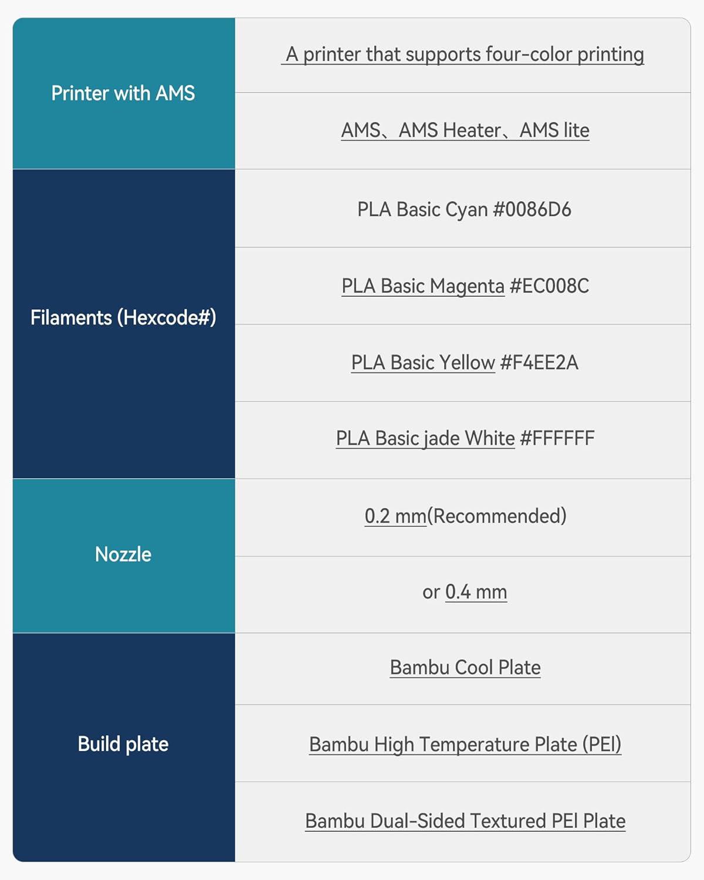This screenshot has width=704, height=880.
Task: Click the PLA Basic Cyan #0086D6 text
Action: tap(464, 209)
